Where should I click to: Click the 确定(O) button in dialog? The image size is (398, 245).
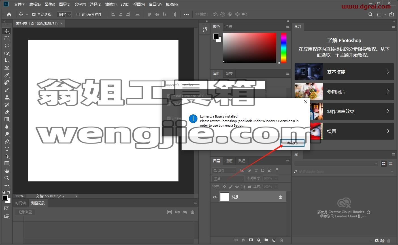[292, 143]
